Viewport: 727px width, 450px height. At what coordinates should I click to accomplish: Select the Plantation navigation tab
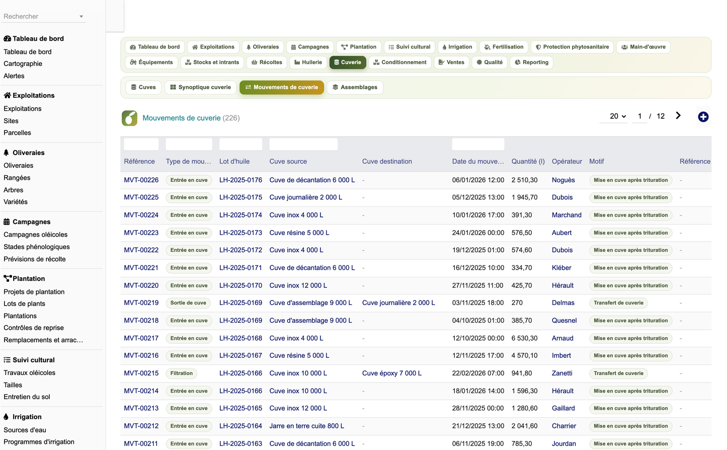tap(359, 47)
